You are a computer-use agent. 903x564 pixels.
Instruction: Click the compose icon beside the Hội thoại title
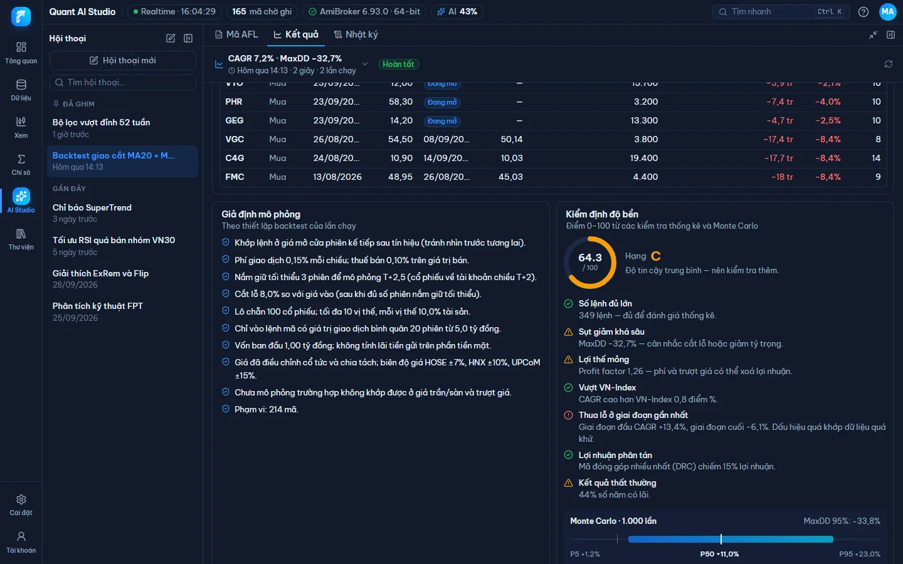click(171, 38)
